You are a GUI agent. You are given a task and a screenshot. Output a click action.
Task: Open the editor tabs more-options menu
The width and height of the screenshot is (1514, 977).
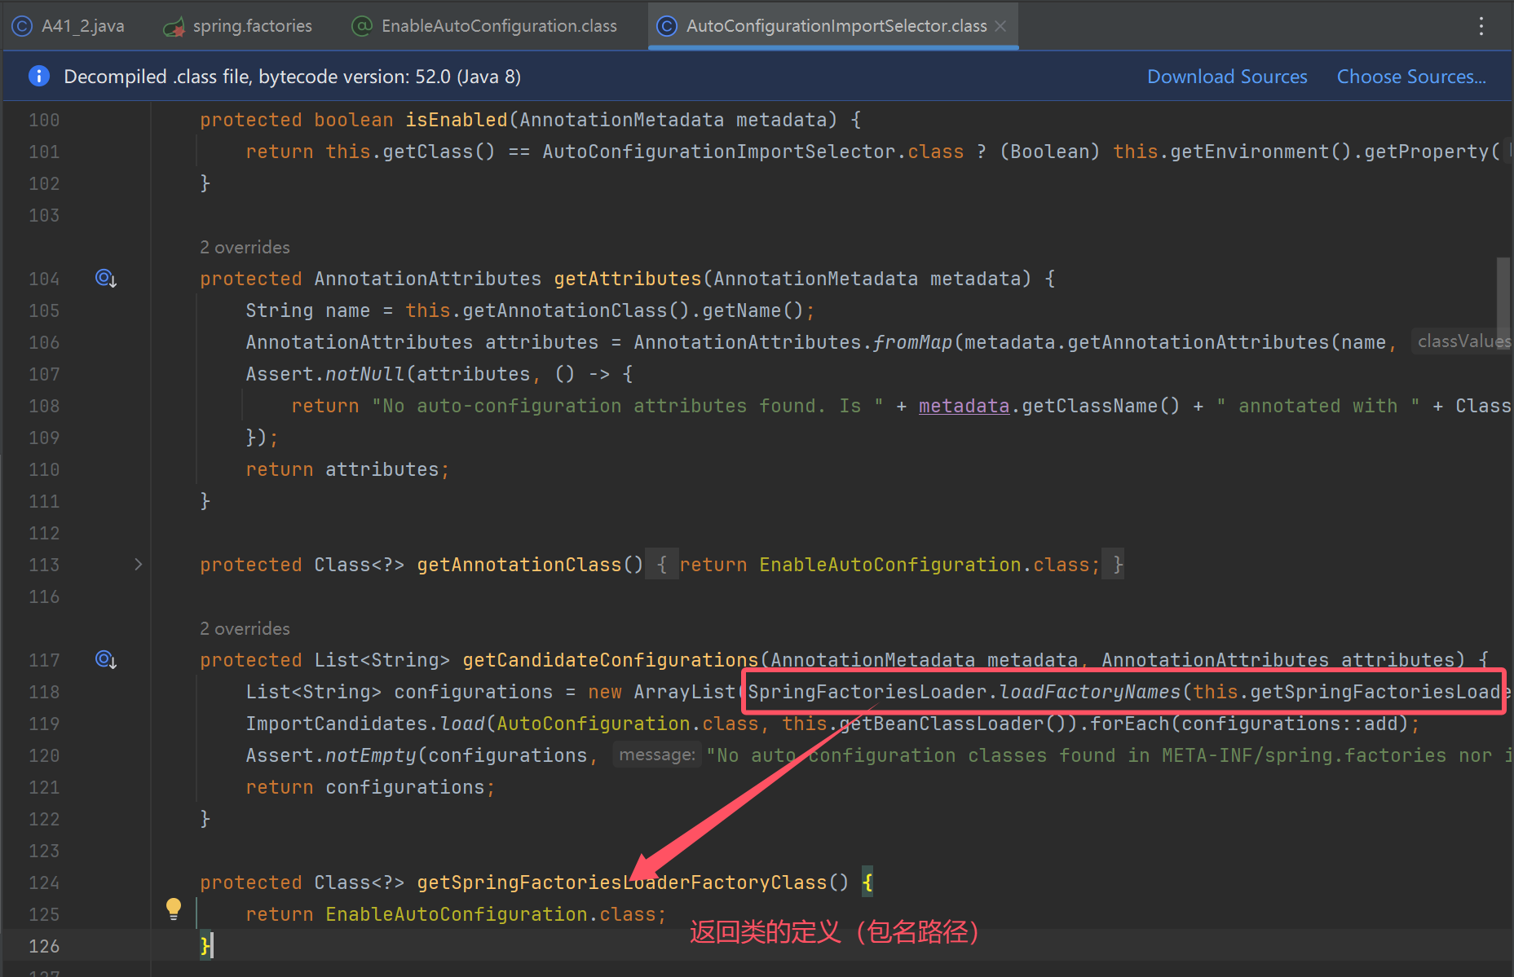(1481, 26)
